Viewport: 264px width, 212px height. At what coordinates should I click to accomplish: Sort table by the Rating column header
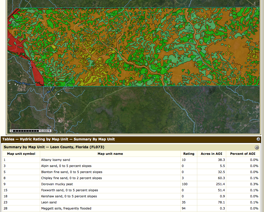[189, 154]
